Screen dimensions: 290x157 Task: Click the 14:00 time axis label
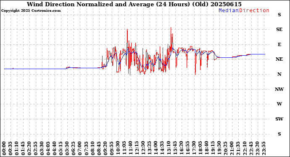[x=156, y=148]
